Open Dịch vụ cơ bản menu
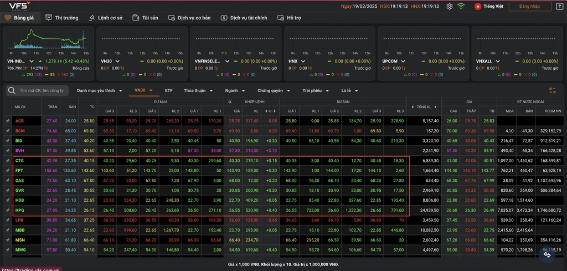This screenshot has height=271, width=567. tap(189, 18)
